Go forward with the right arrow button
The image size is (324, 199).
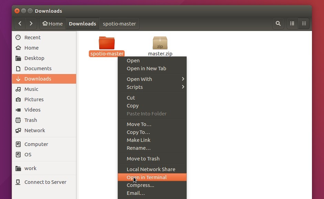coord(31,23)
